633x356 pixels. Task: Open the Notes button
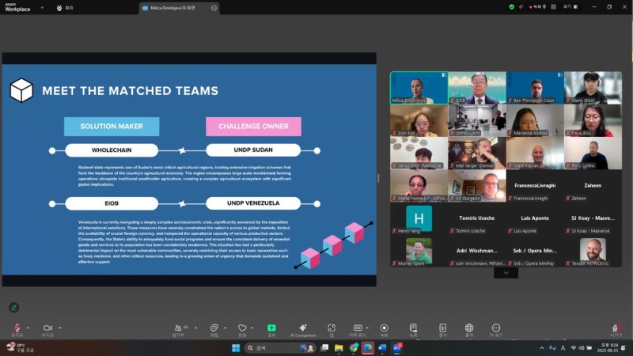[413, 330]
